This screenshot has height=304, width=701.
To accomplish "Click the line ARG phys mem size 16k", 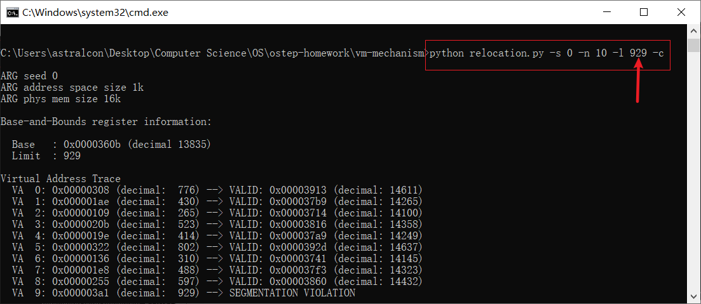I will [x=60, y=99].
